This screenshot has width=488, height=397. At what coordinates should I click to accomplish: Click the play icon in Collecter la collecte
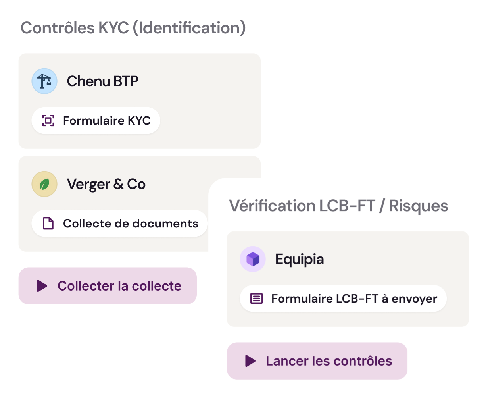coord(42,286)
